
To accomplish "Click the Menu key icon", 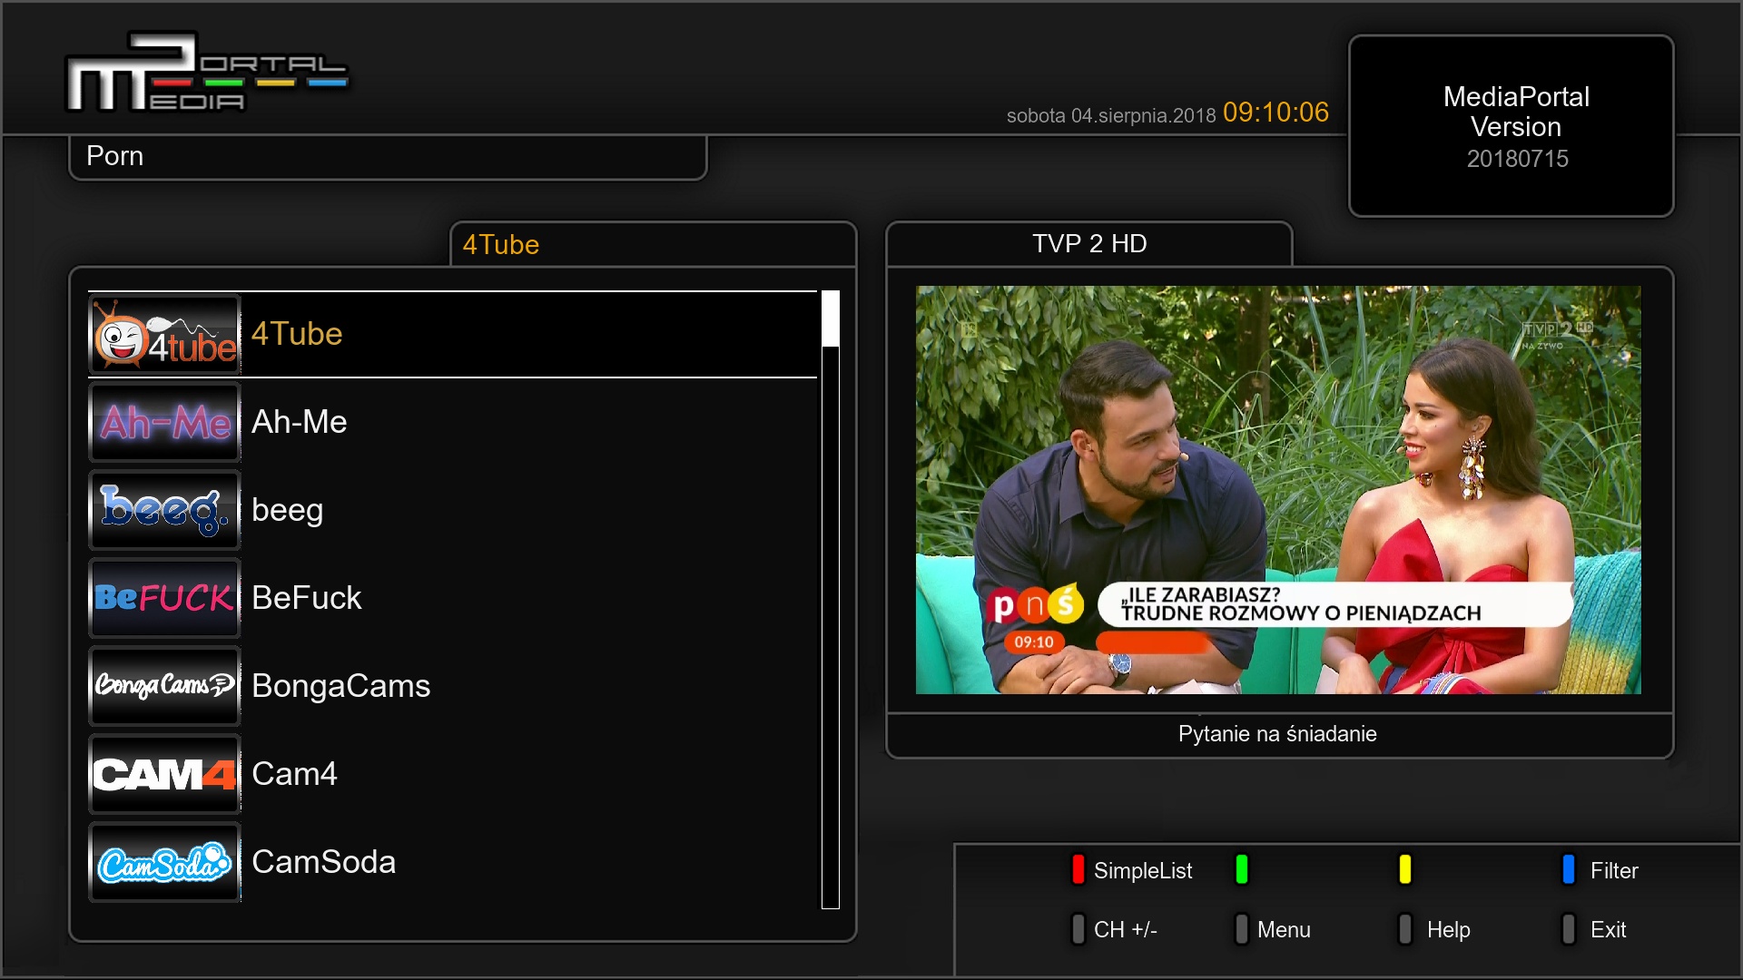I will pyautogui.click(x=1242, y=929).
